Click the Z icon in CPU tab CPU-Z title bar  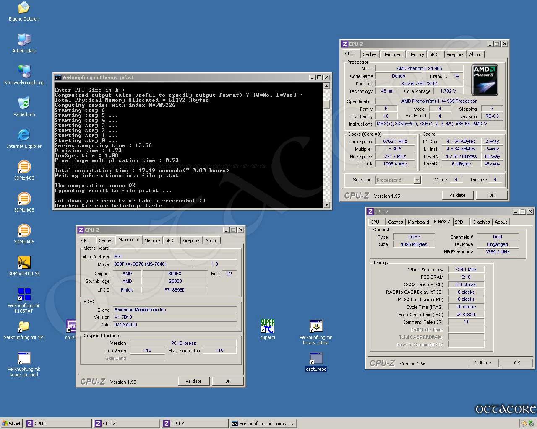[344, 44]
